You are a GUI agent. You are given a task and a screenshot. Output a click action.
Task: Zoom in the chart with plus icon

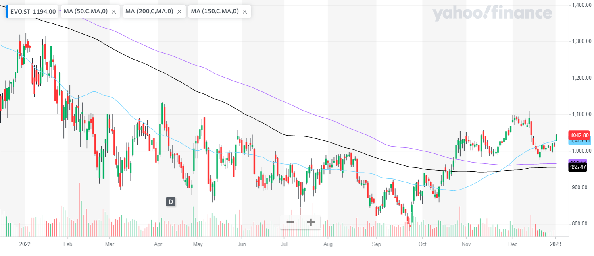(x=311, y=222)
